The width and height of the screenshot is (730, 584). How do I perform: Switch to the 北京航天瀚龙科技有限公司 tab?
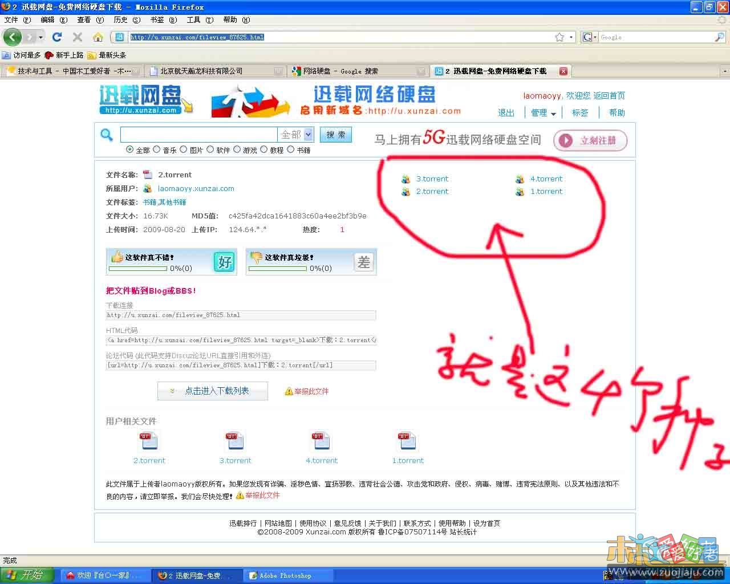pyautogui.click(x=216, y=71)
